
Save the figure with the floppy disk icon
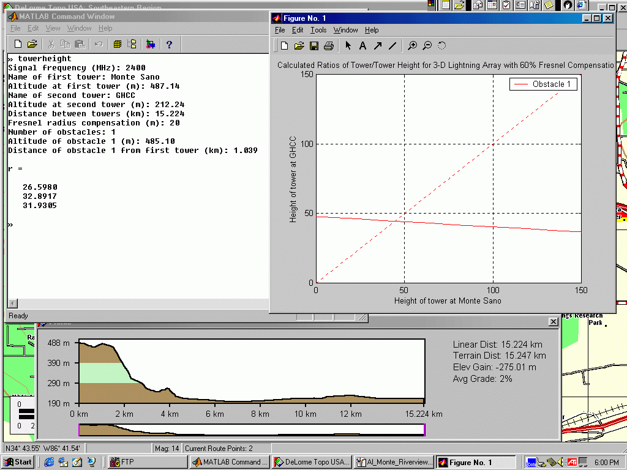pyautogui.click(x=314, y=46)
